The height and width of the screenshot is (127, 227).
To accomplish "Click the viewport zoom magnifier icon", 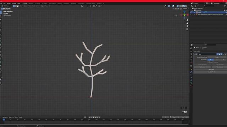I will coord(187,20).
